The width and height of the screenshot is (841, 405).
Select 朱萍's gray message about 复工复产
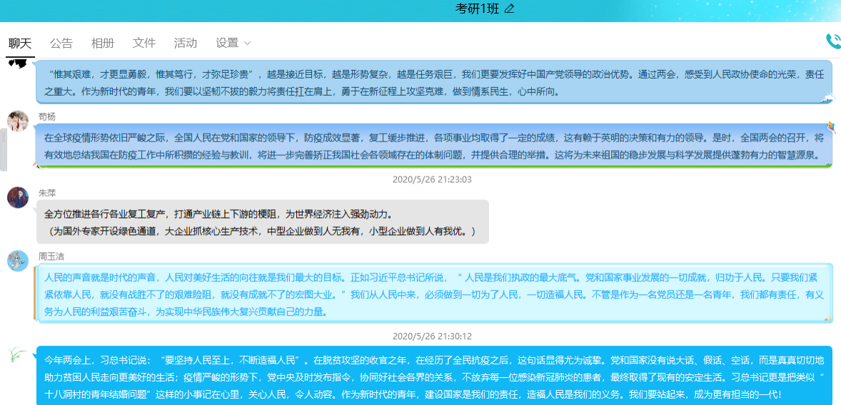tap(262, 222)
